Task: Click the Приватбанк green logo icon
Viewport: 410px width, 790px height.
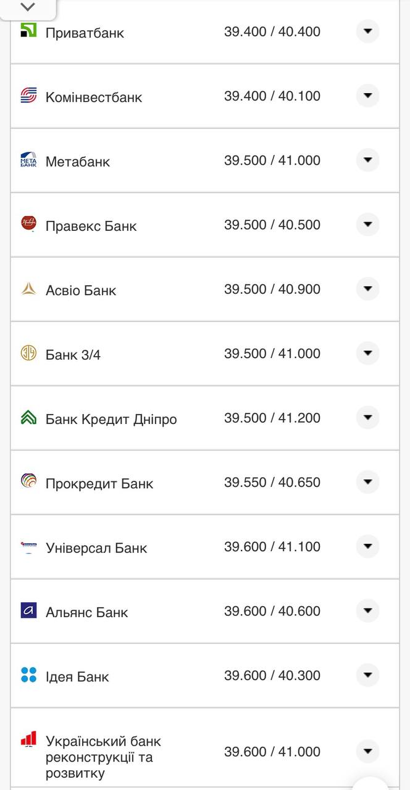Action: pos(28,31)
